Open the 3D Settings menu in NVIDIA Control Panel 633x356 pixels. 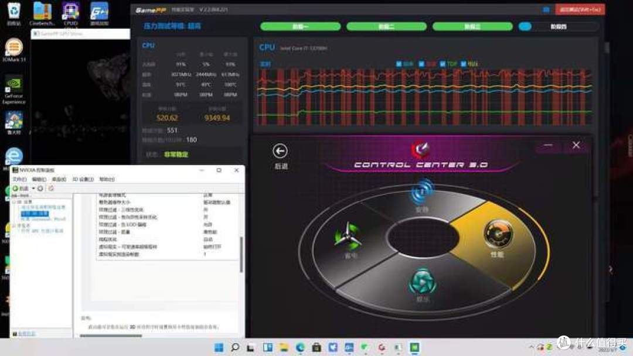click(83, 179)
